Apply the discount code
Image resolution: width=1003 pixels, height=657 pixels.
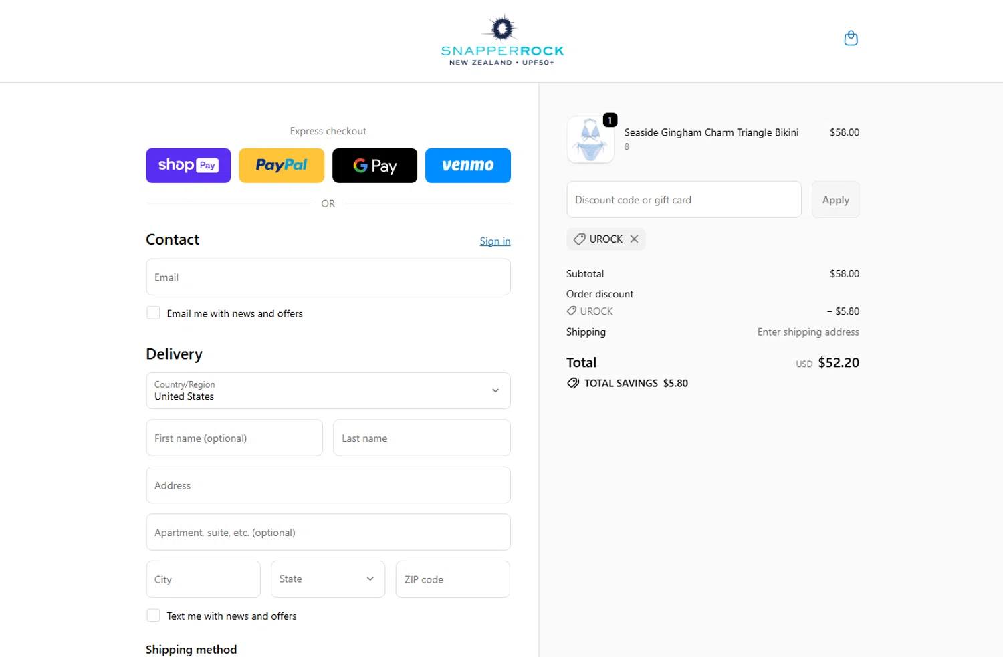pyautogui.click(x=835, y=199)
